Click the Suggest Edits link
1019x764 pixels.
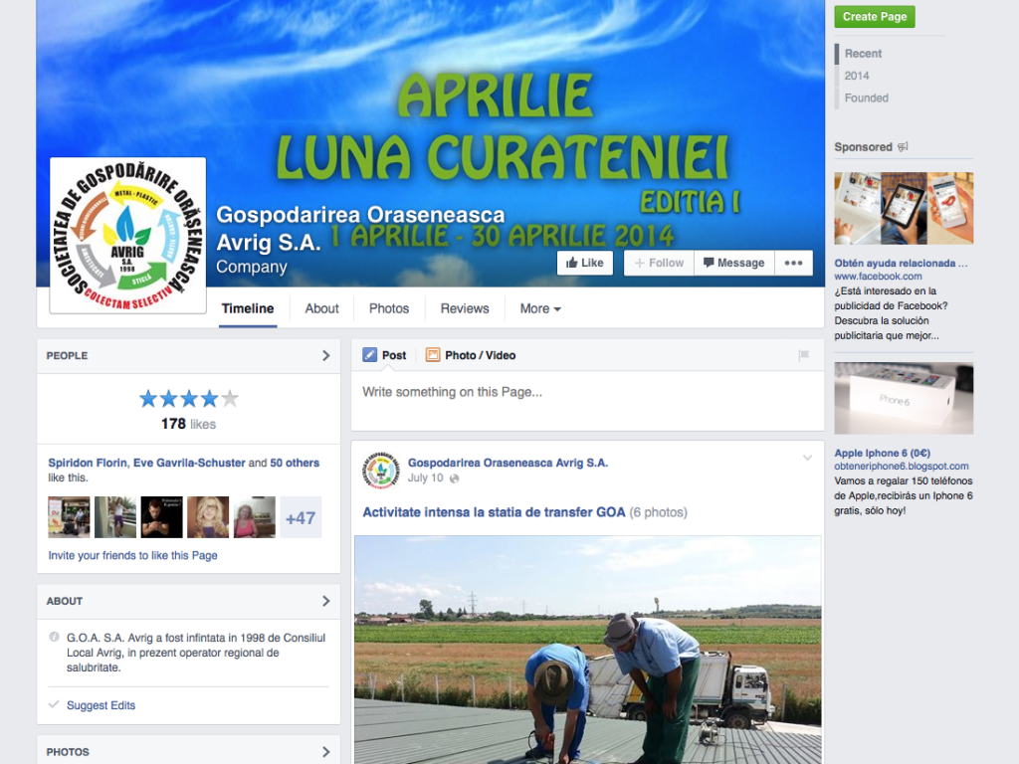101,705
